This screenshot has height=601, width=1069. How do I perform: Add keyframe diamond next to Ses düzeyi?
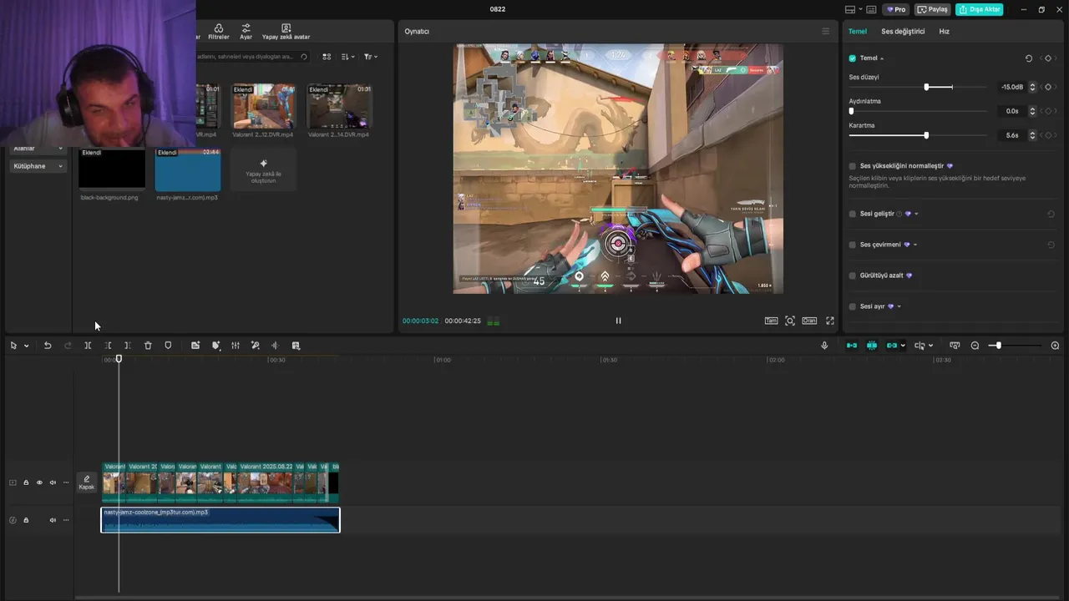tap(1048, 87)
